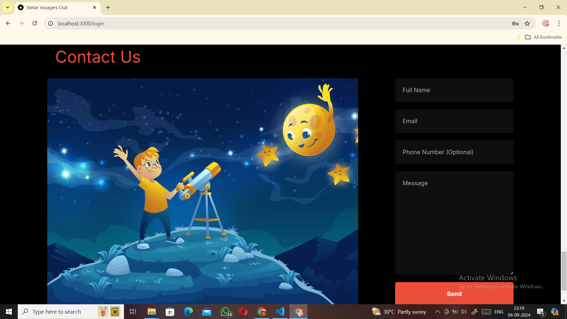Click the Email input field

(454, 121)
